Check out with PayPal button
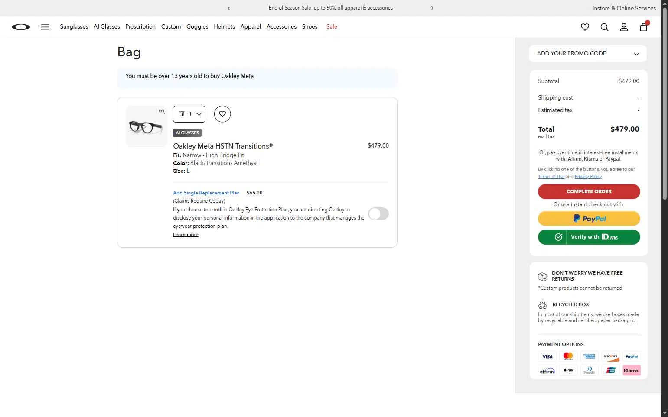668x417 pixels. tap(589, 219)
